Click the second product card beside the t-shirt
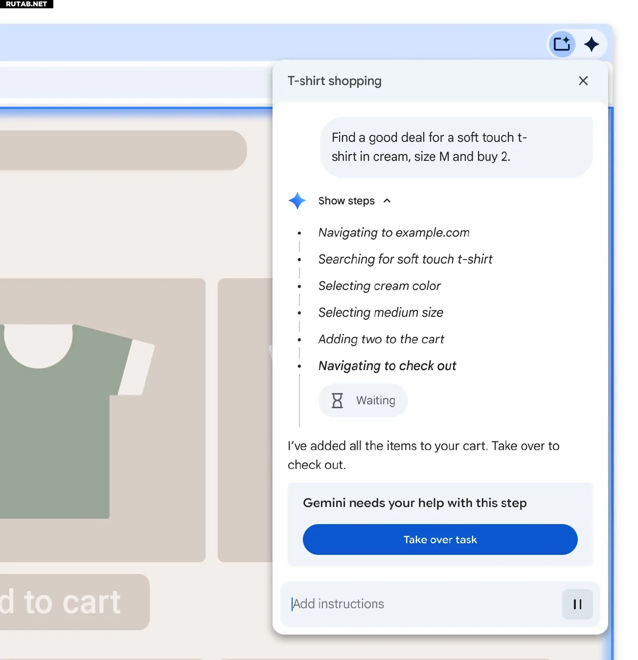638x660 pixels. coord(245,420)
